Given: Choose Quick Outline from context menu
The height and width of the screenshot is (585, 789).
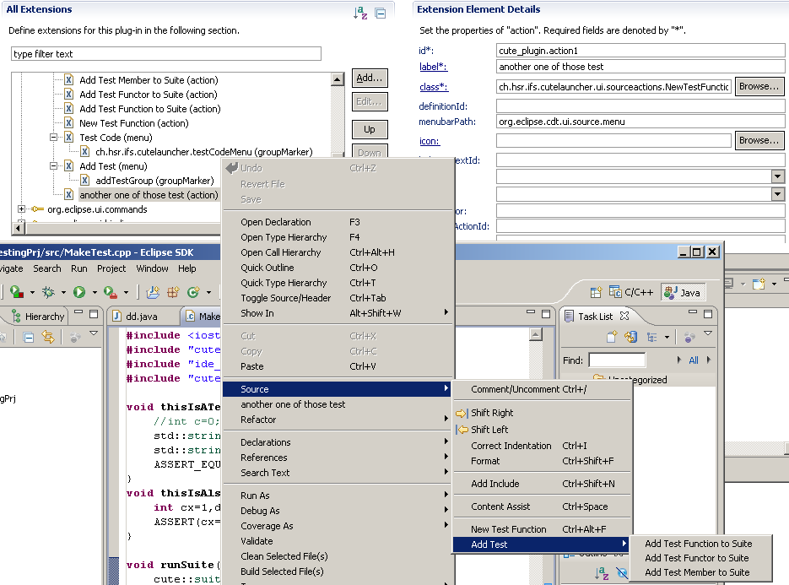Looking at the screenshot, I should [x=338, y=268].
